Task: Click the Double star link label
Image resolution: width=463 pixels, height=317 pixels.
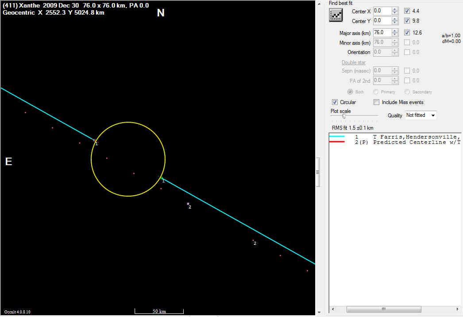Action: tap(354, 62)
